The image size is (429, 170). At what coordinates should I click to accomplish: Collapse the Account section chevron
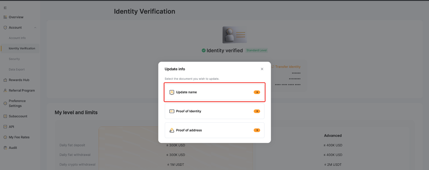35,28
